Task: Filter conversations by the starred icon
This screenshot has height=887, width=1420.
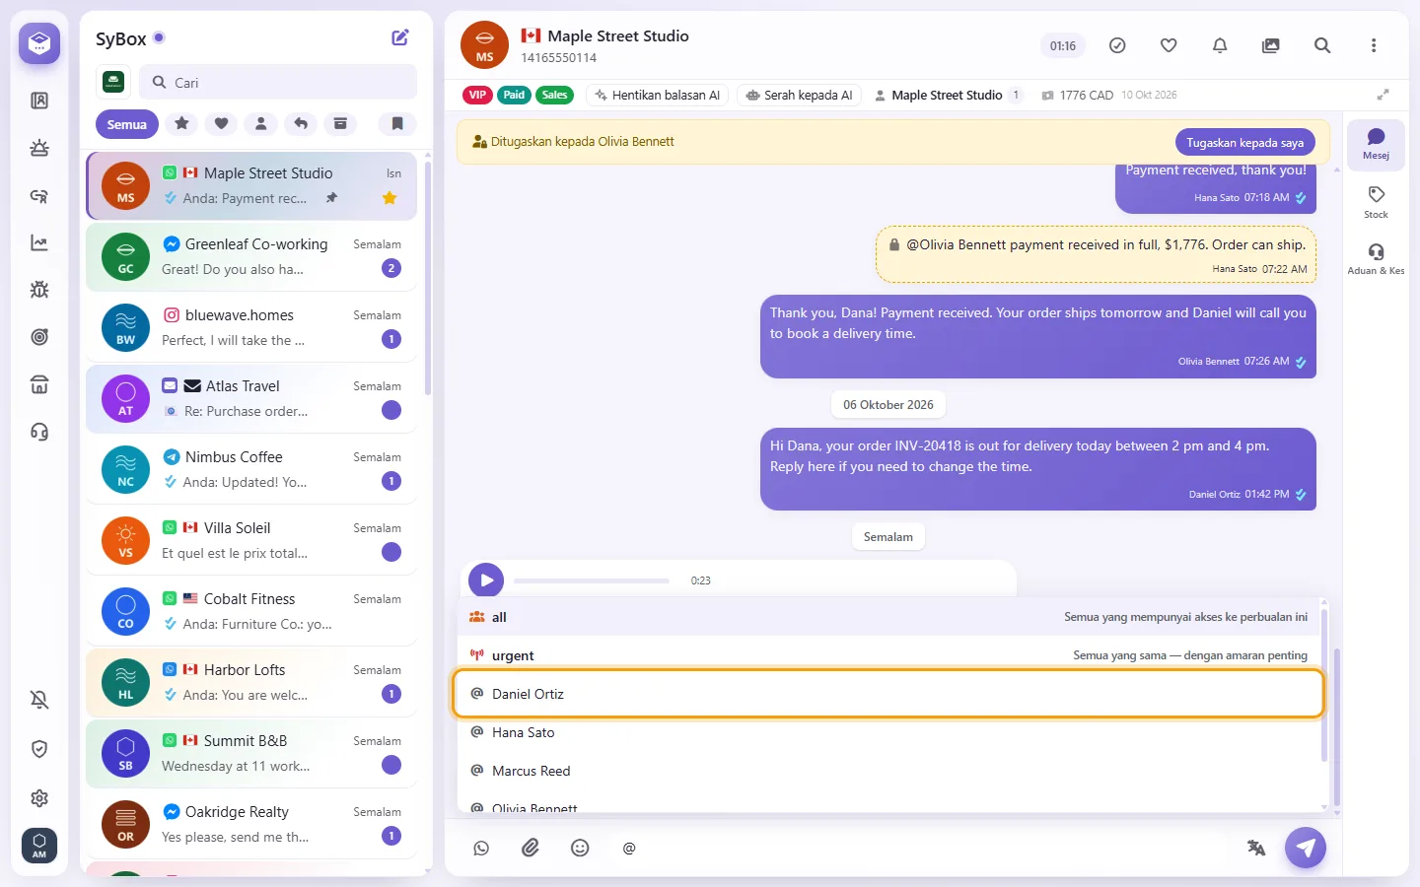Action: click(x=181, y=123)
